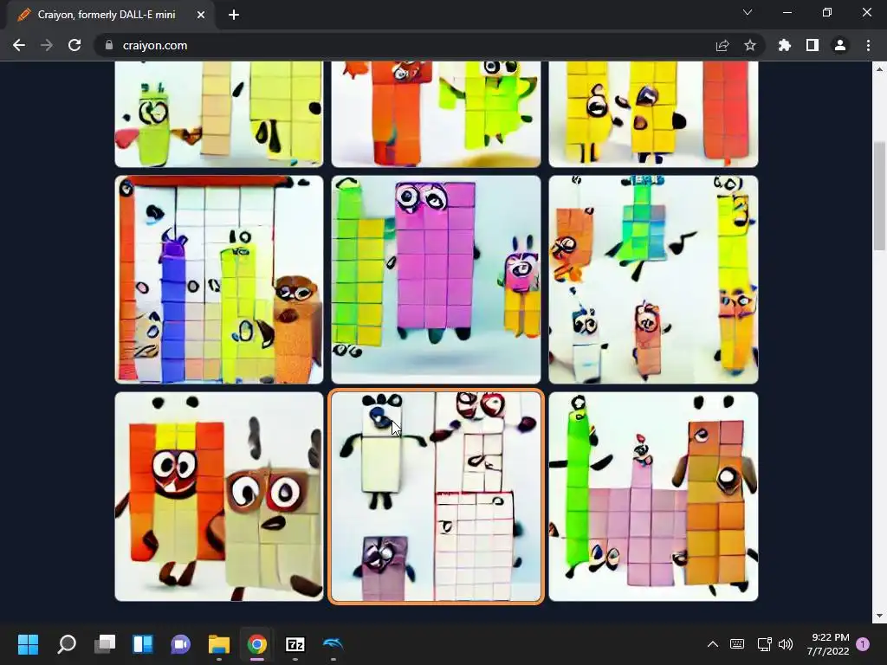Toggle the Chrome side panel
This screenshot has height=665, width=887.
(813, 45)
